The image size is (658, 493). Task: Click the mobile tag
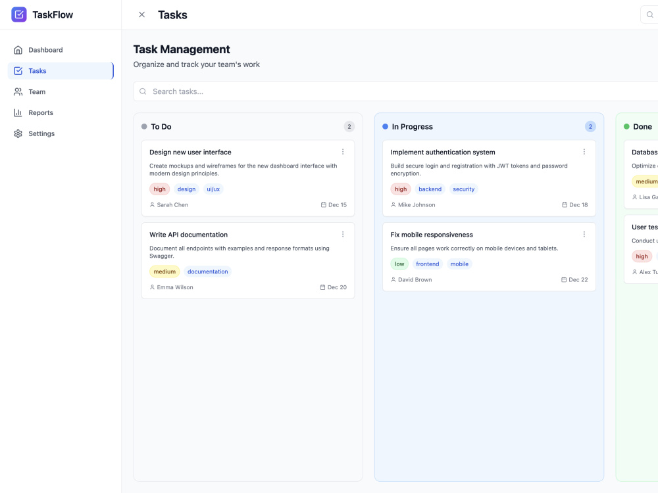tap(459, 264)
